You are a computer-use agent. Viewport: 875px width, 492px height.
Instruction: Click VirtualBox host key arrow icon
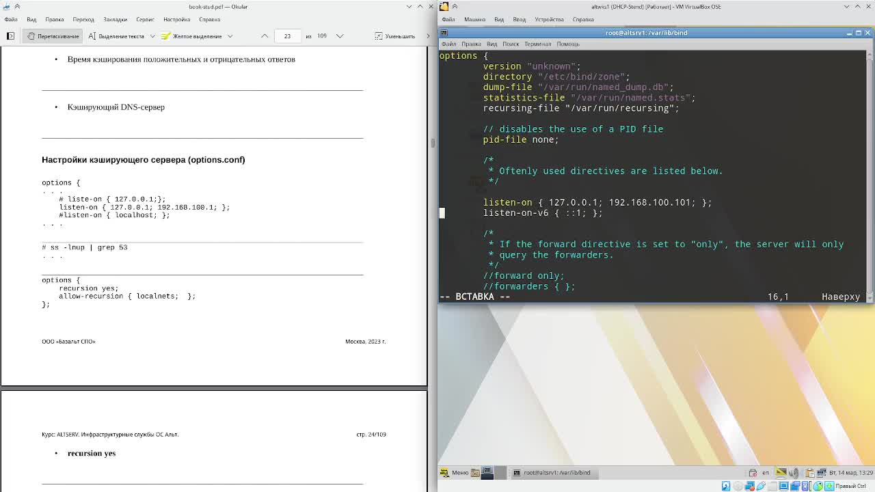[829, 486]
